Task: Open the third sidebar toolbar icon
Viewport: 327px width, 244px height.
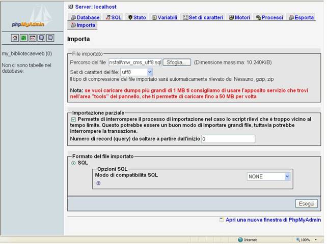Action: pyautogui.click(x=33, y=38)
